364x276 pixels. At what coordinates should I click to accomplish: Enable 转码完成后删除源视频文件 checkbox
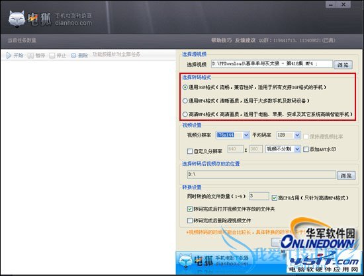pyautogui.click(x=190, y=221)
